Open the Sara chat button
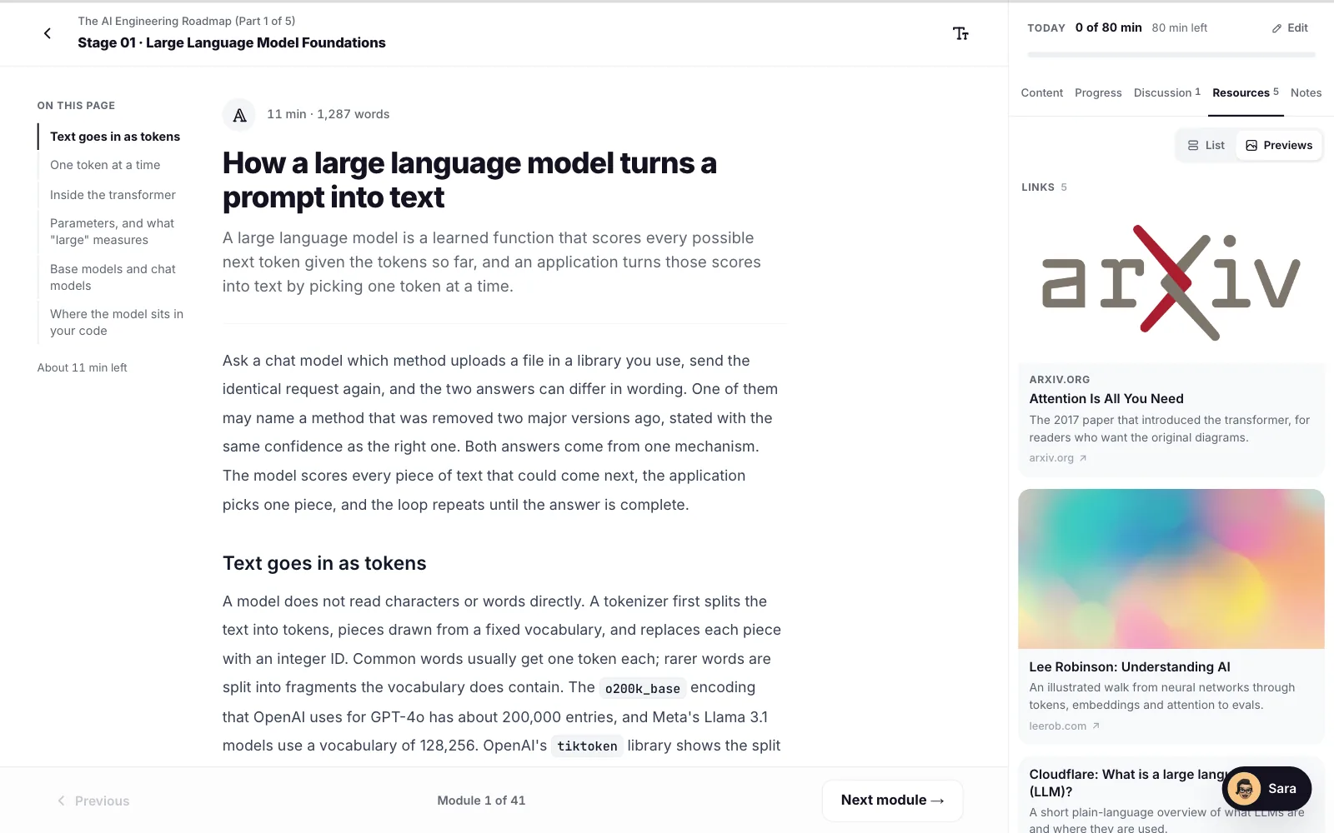 click(1266, 788)
